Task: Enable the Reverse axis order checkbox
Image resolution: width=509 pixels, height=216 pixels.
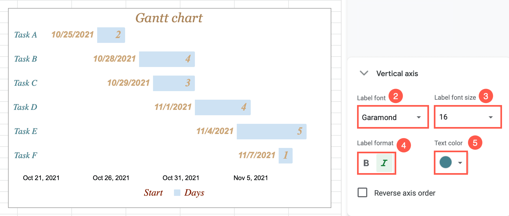Action: (362, 193)
